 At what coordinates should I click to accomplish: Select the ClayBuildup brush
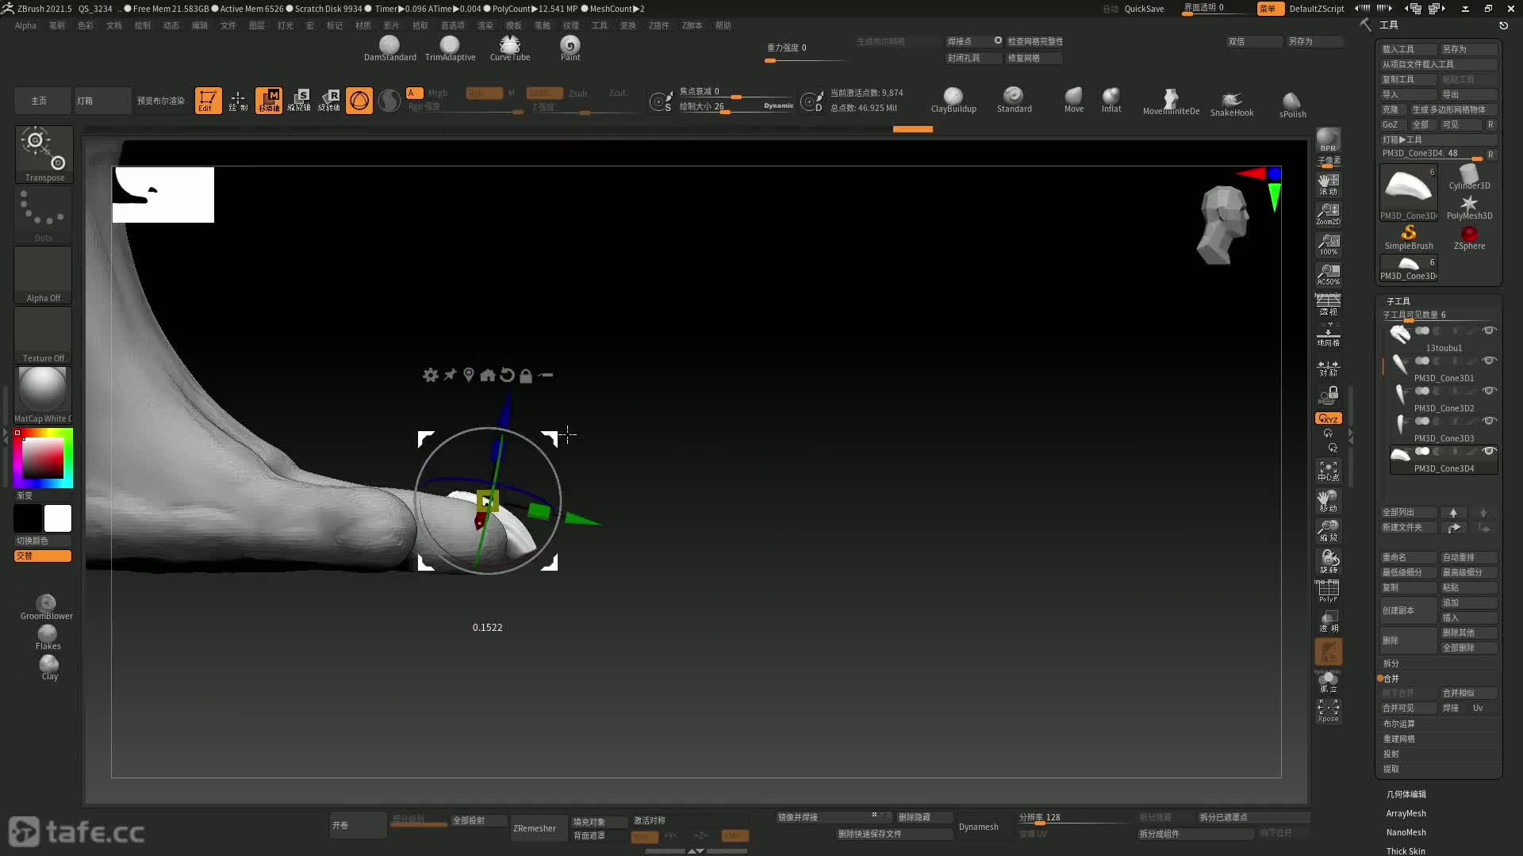point(953,101)
